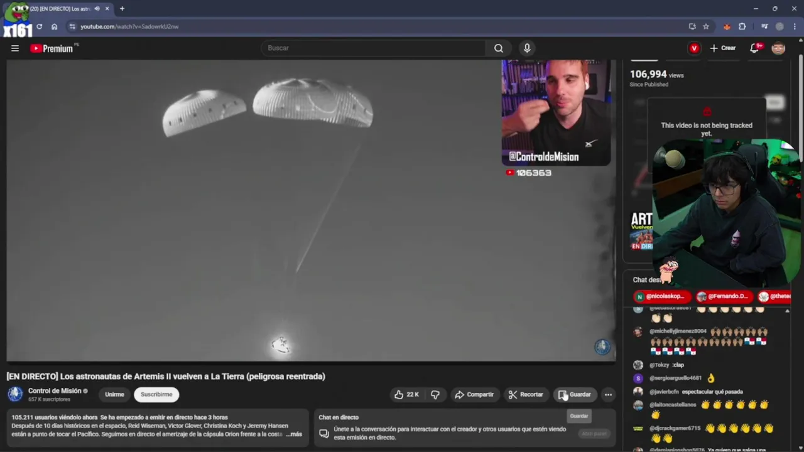Viewport: 804px width, 452px height.
Task: Click the channel watermark on the video
Action: 602,347
